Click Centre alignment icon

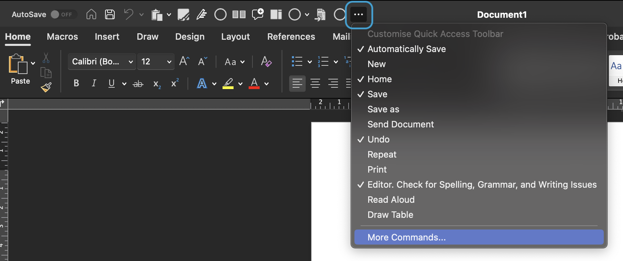pyautogui.click(x=315, y=83)
